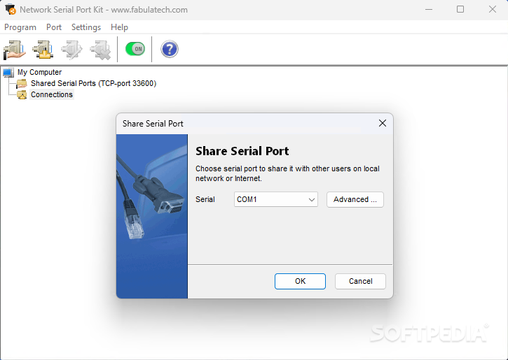
Task: Confirm the dialog with OK
Action: point(300,281)
